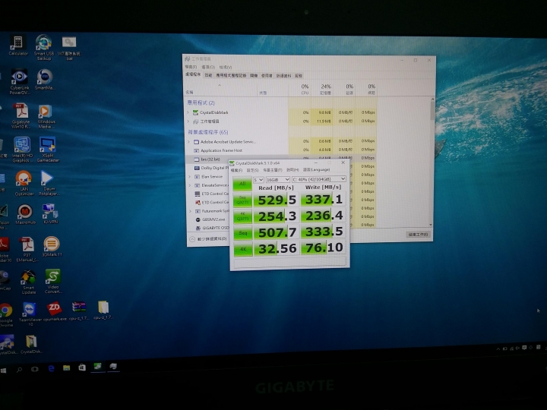The width and height of the screenshot is (547, 410).
Task: Open the Gigabyte Win10 PDF icon
Action: point(21,116)
